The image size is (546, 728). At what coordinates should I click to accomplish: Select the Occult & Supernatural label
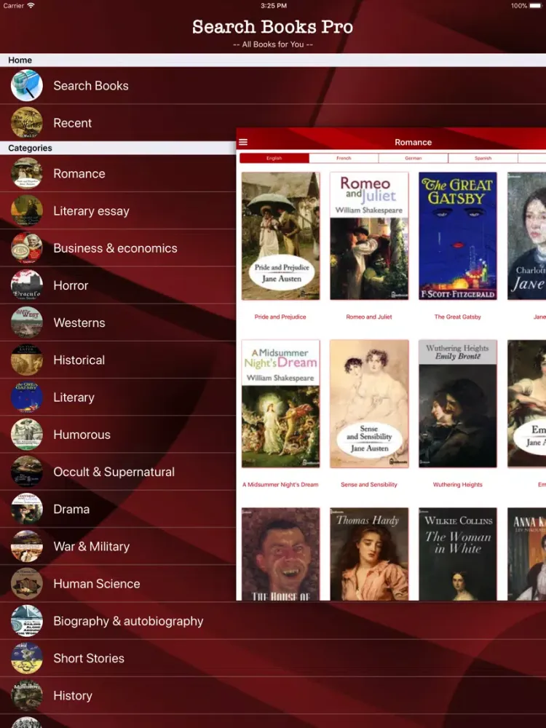coord(114,472)
